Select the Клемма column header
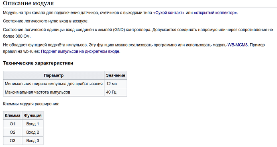277x147 pixels. point(12,116)
